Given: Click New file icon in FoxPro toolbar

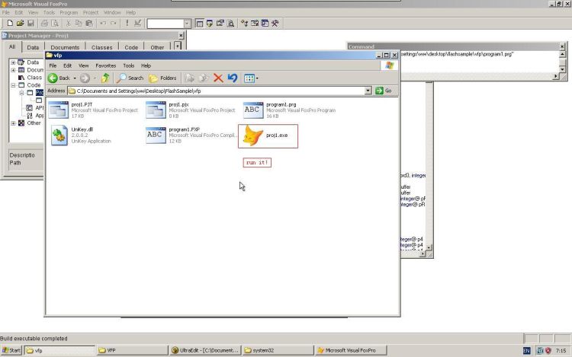Looking at the screenshot, I should click(x=10, y=24).
